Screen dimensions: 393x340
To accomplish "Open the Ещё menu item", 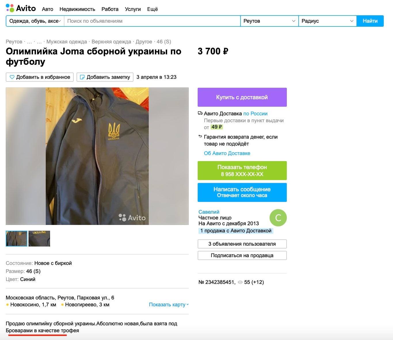I will point(152,9).
